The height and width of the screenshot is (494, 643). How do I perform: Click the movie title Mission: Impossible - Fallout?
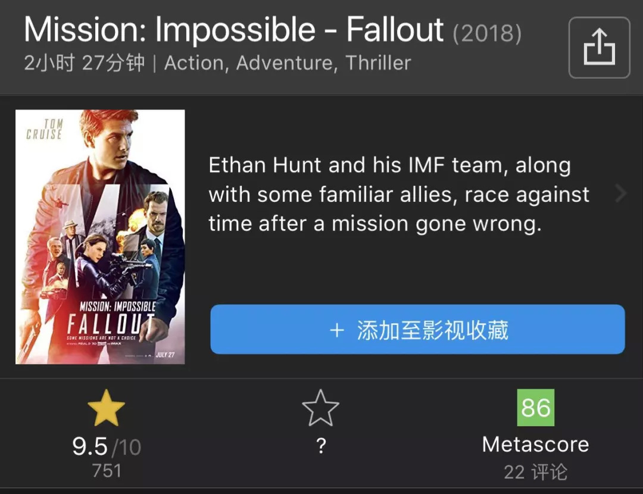click(x=233, y=30)
